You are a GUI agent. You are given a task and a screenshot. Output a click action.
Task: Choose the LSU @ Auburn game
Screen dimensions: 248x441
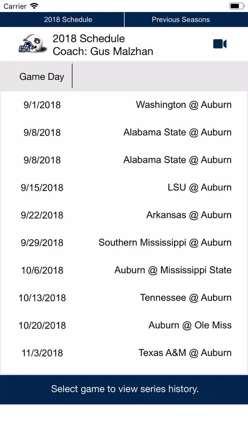(x=124, y=188)
